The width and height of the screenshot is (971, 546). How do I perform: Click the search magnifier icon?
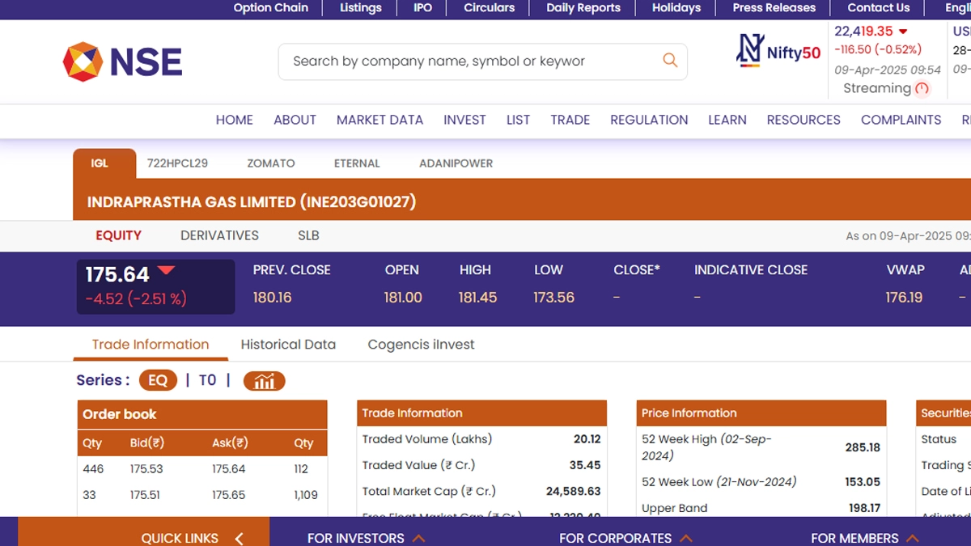(669, 60)
